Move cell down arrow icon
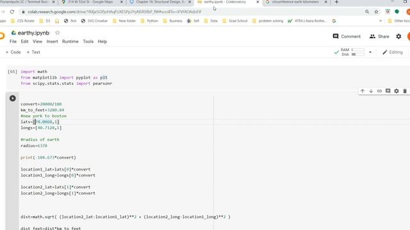The width and height of the screenshot is (410, 230). pyautogui.click(x=371, y=91)
